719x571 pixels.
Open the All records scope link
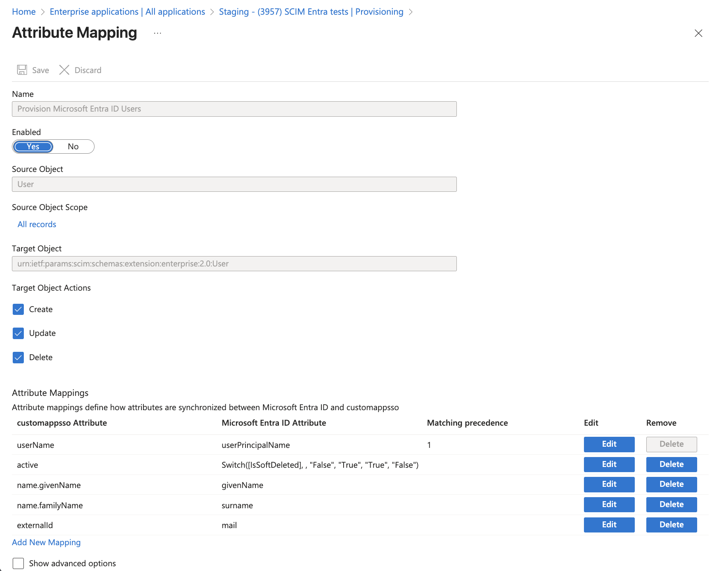tap(37, 224)
